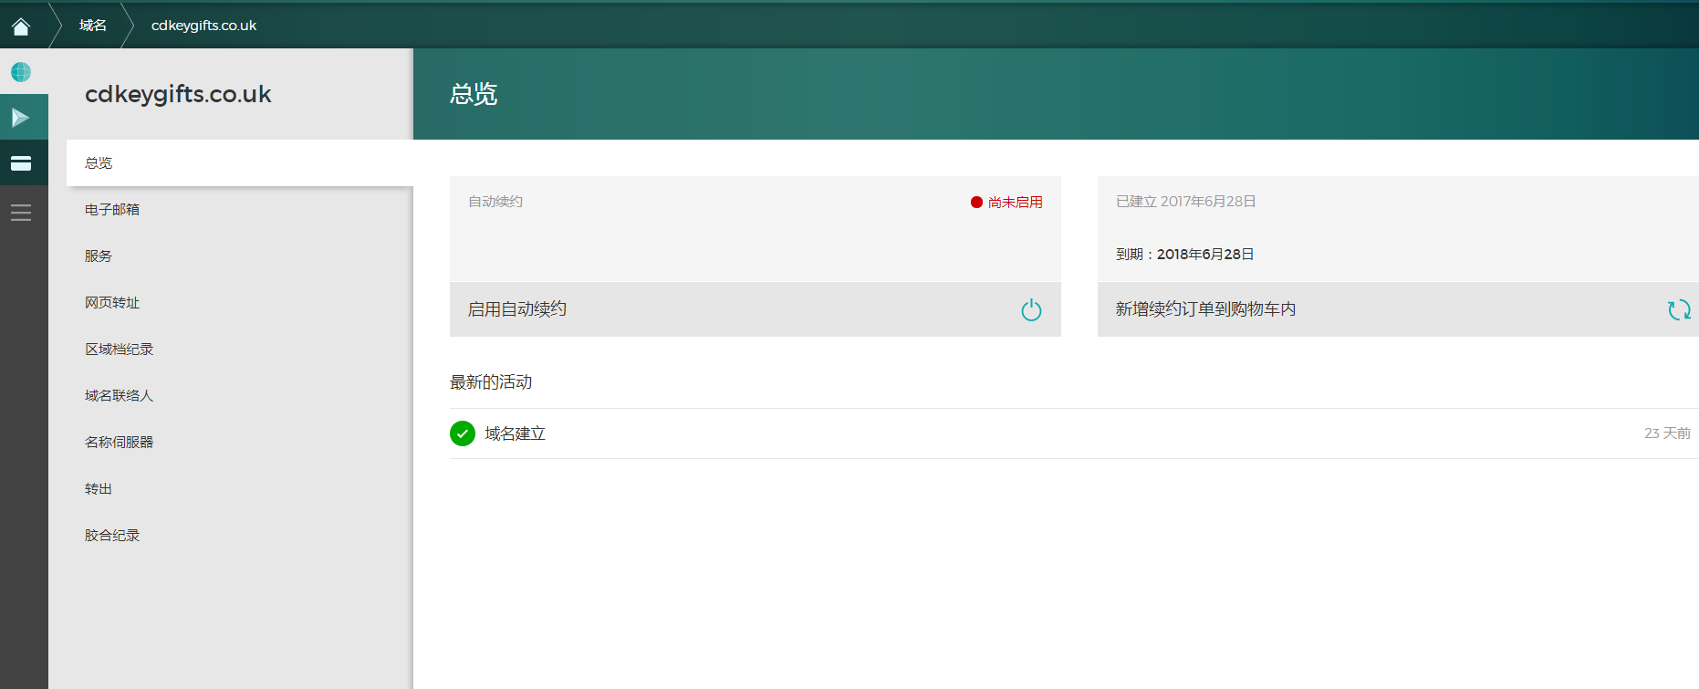The image size is (1699, 689).
Task: Open 域名 breadcrumb link
Action: coord(92,26)
